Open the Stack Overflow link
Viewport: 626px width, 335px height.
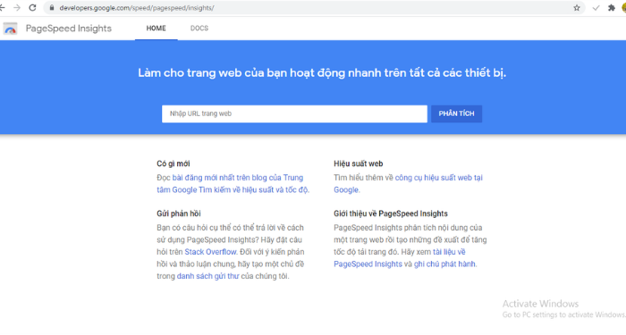point(210,252)
